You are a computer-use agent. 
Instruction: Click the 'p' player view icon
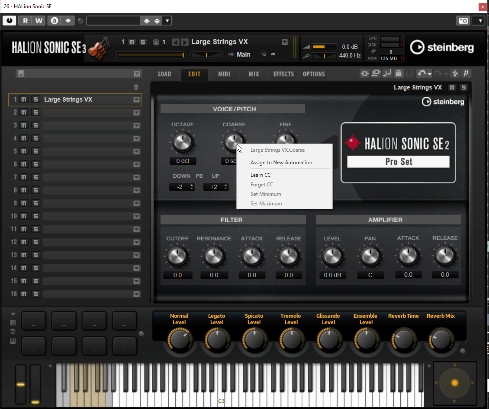(466, 73)
